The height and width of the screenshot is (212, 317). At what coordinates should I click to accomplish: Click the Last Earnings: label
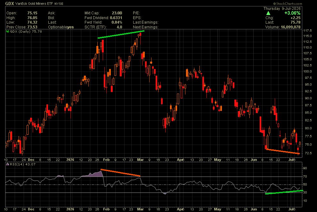(146, 22)
